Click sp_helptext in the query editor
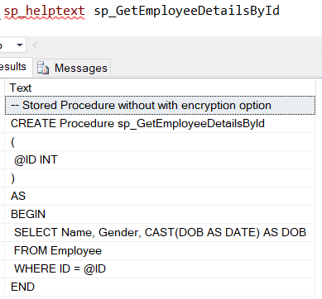322x299 pixels. click(44, 11)
